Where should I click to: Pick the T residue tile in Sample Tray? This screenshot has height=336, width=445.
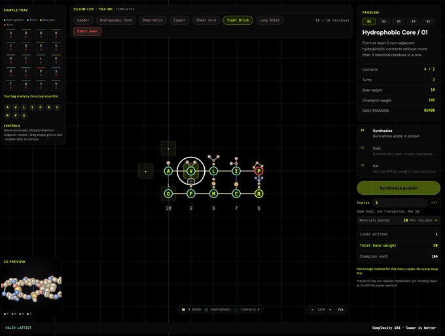(10, 86)
